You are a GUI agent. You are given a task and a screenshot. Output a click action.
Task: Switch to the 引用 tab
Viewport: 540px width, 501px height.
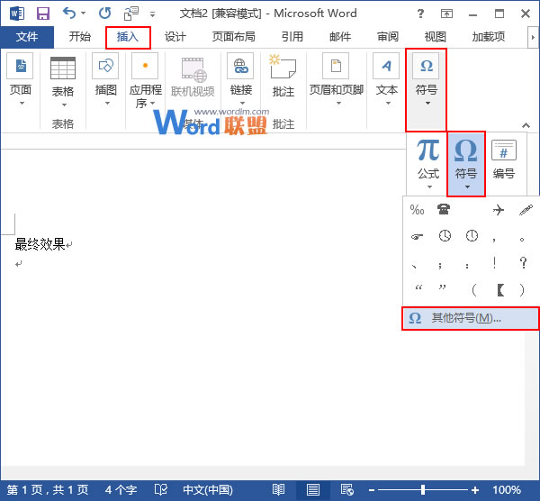point(292,37)
